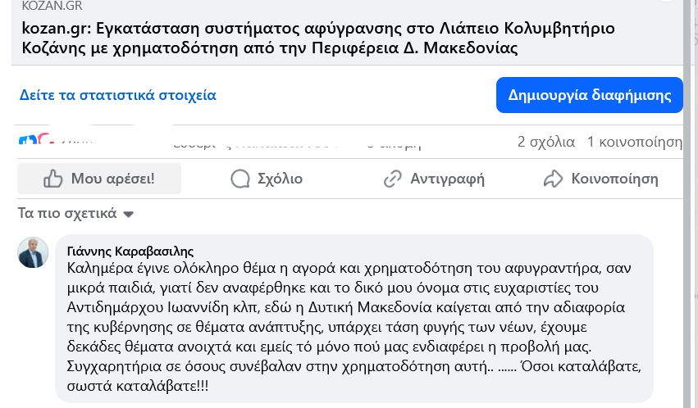View the 1 κοινοποίηση shares list

[634, 142]
